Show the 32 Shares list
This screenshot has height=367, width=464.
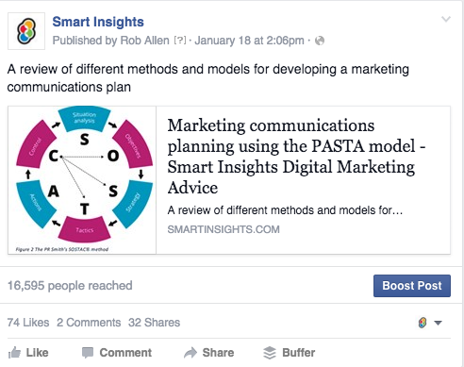click(154, 323)
